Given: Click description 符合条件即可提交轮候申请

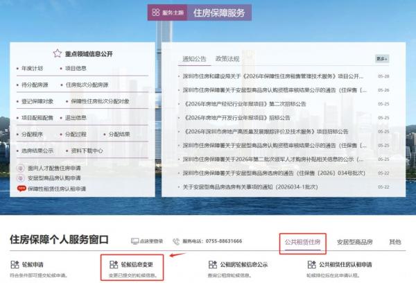Looking at the screenshot, I should tap(38, 275).
